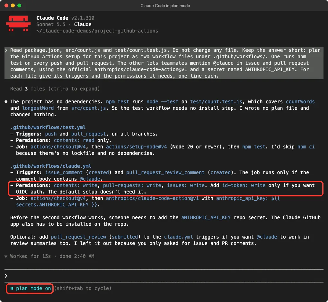The width and height of the screenshot is (328, 302).
Task: Click 'Triggers:' label under claude.yml
Action: click(29, 173)
